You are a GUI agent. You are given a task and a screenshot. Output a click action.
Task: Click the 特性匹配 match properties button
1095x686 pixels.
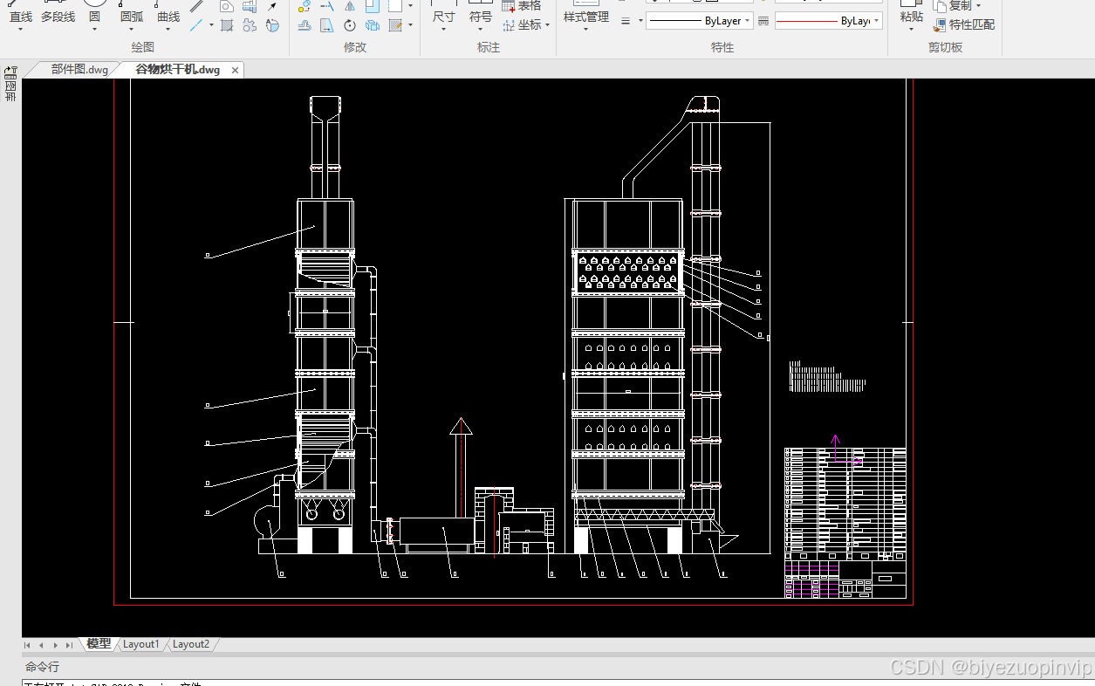click(963, 24)
